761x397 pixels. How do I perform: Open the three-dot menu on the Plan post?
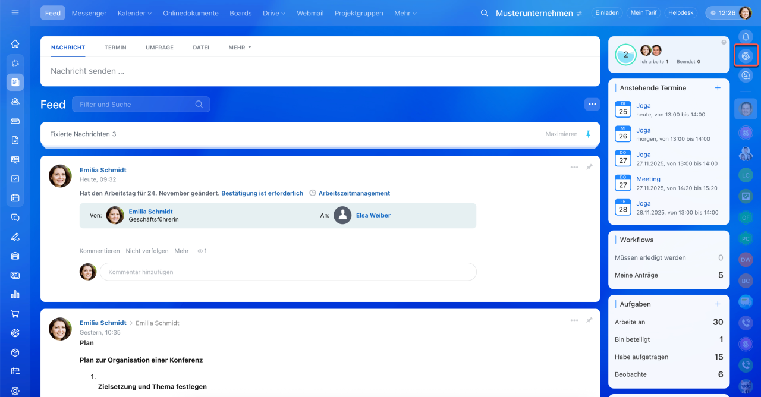574,320
